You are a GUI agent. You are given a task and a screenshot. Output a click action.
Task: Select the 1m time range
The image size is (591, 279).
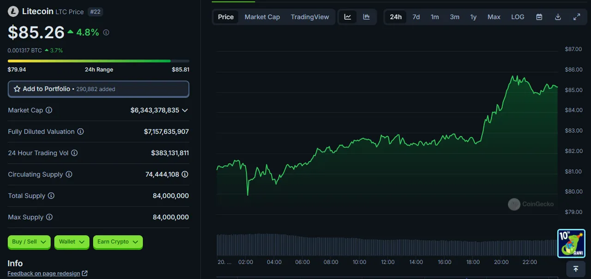tap(435, 17)
